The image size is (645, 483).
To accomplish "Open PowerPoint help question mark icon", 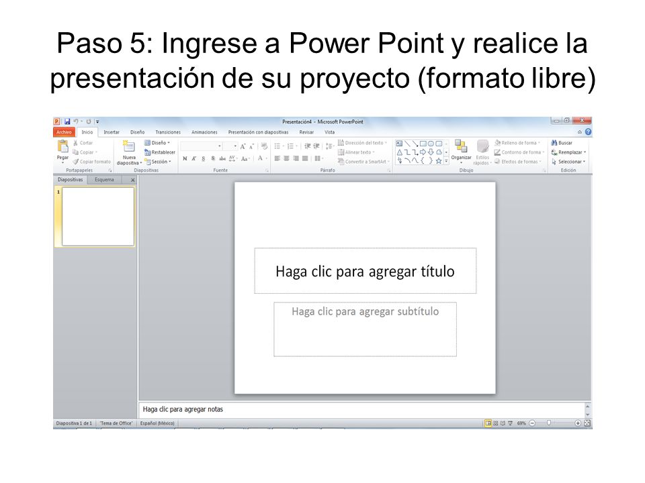I will tap(589, 132).
